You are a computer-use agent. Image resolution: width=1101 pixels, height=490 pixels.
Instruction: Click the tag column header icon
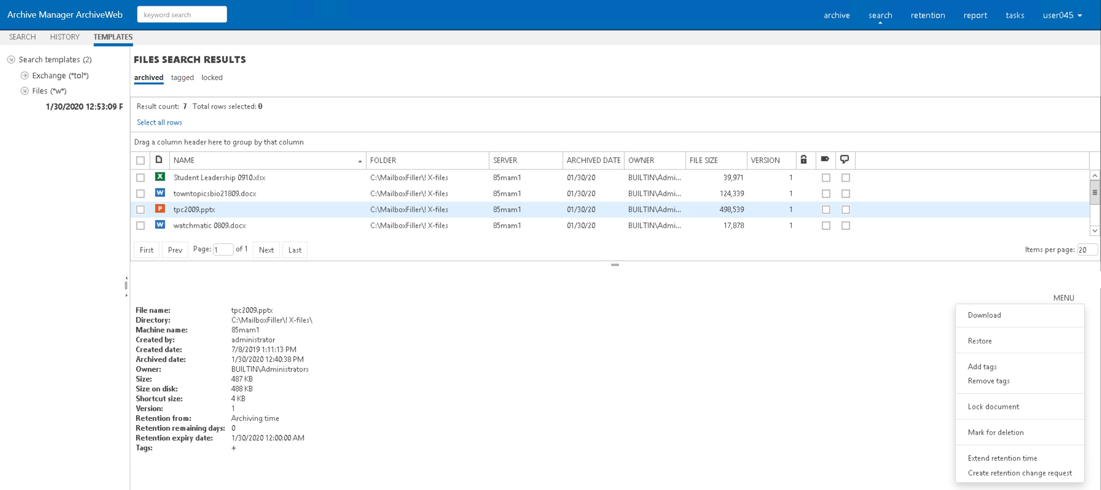(825, 160)
